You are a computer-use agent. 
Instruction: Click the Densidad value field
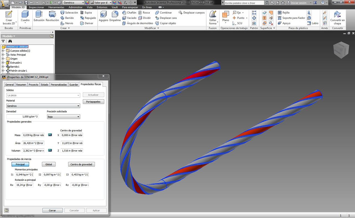[x=22, y=117]
